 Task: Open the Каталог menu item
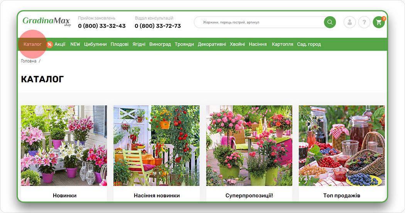tap(32, 44)
